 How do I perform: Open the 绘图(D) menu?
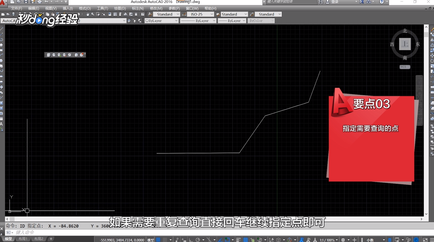coord(120,8)
